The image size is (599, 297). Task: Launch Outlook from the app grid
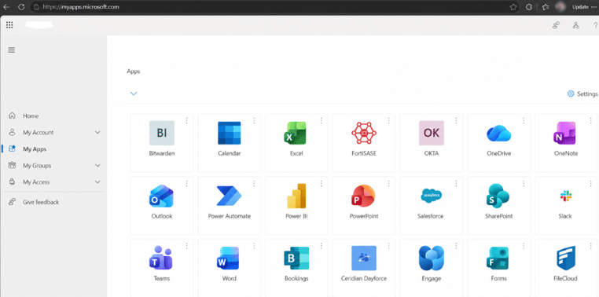(162, 205)
